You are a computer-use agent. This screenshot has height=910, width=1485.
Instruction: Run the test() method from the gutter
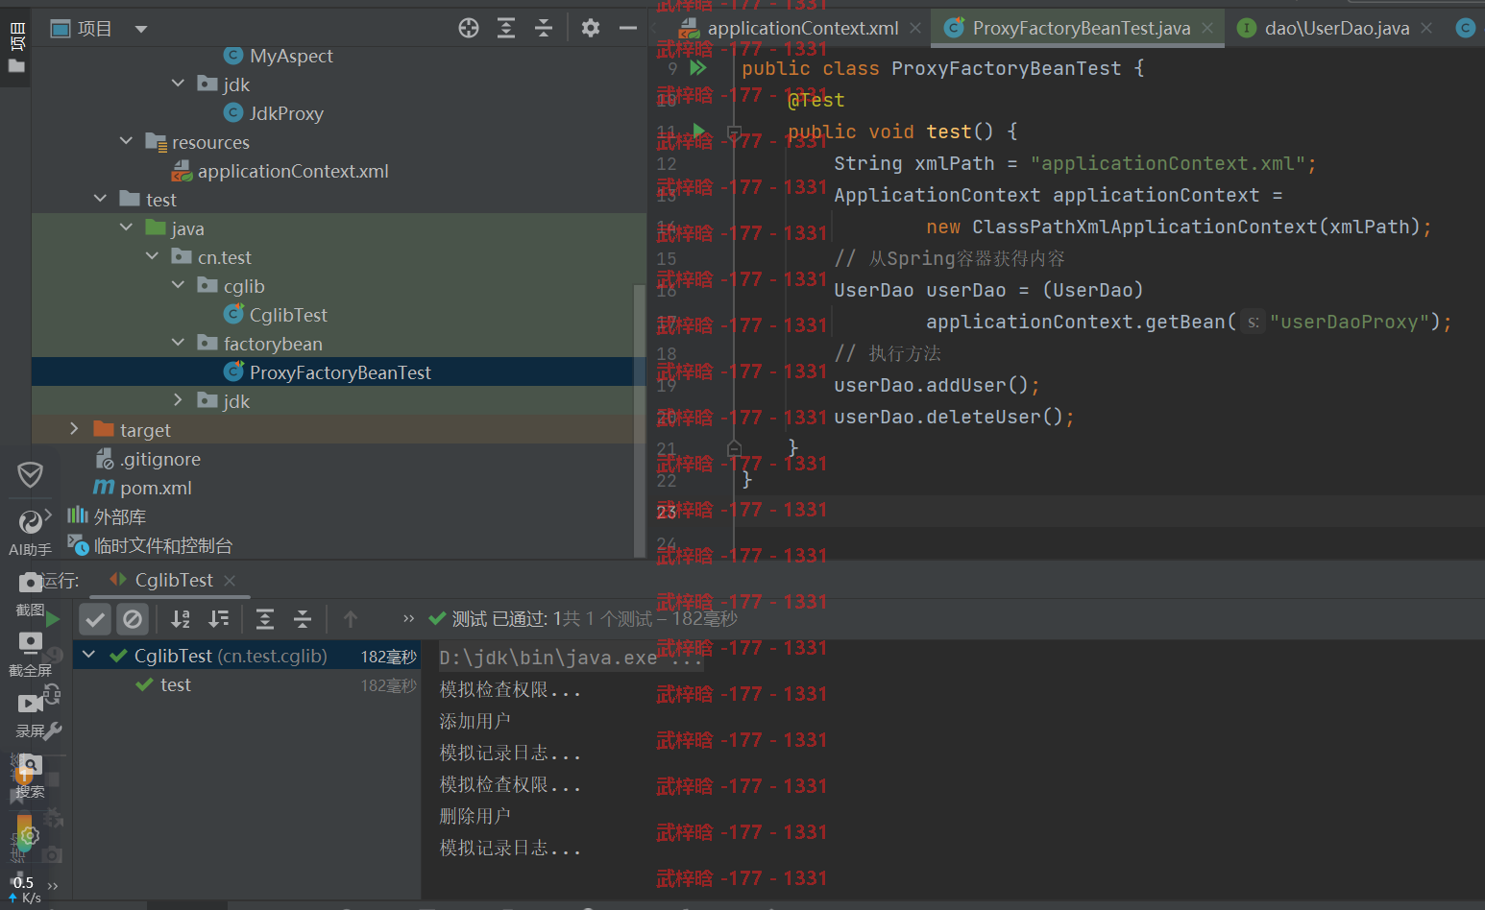tap(698, 131)
